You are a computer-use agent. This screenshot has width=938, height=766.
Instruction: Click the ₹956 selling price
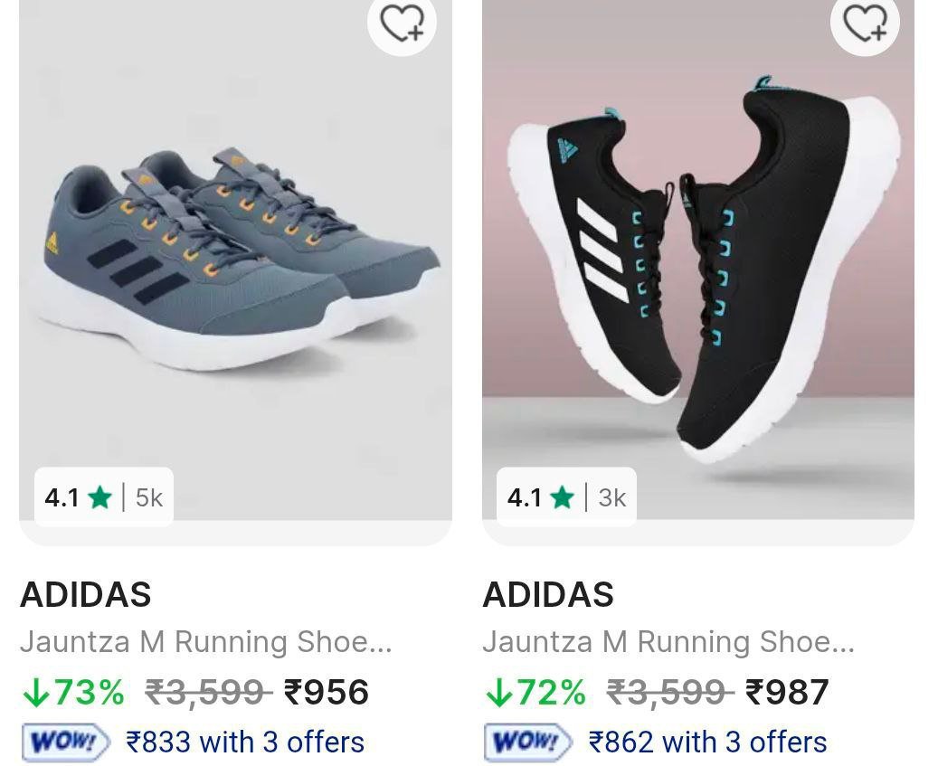(327, 693)
